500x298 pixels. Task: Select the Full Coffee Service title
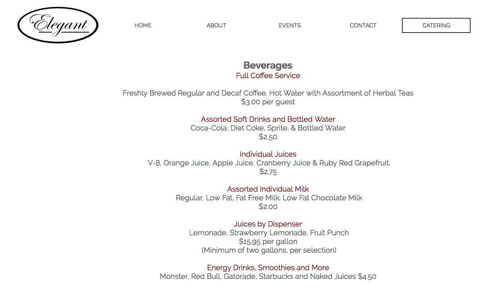(x=268, y=76)
